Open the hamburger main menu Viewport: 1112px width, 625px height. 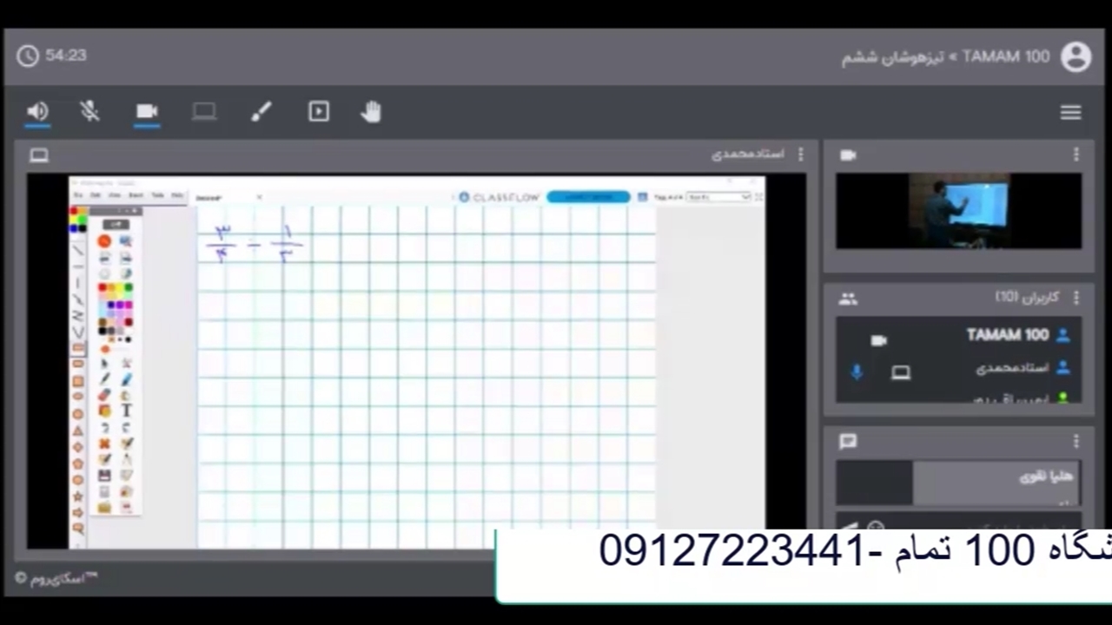[1070, 113]
